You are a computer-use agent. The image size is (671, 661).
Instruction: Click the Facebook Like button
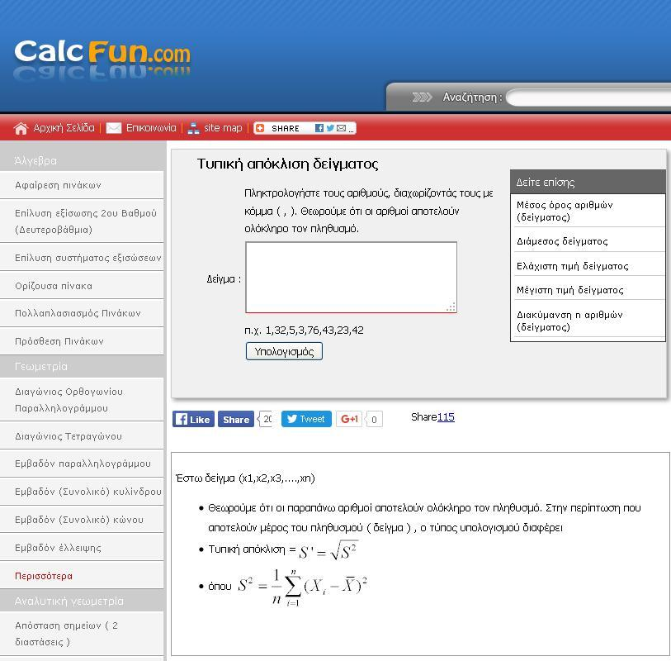point(193,419)
